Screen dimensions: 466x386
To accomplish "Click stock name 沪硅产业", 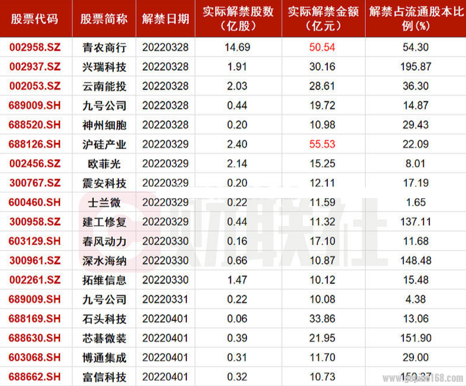I will 104,144.
